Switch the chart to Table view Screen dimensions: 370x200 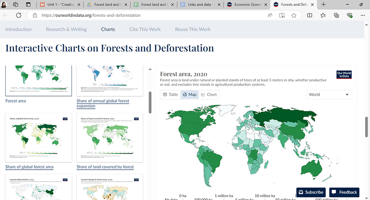pos(170,95)
